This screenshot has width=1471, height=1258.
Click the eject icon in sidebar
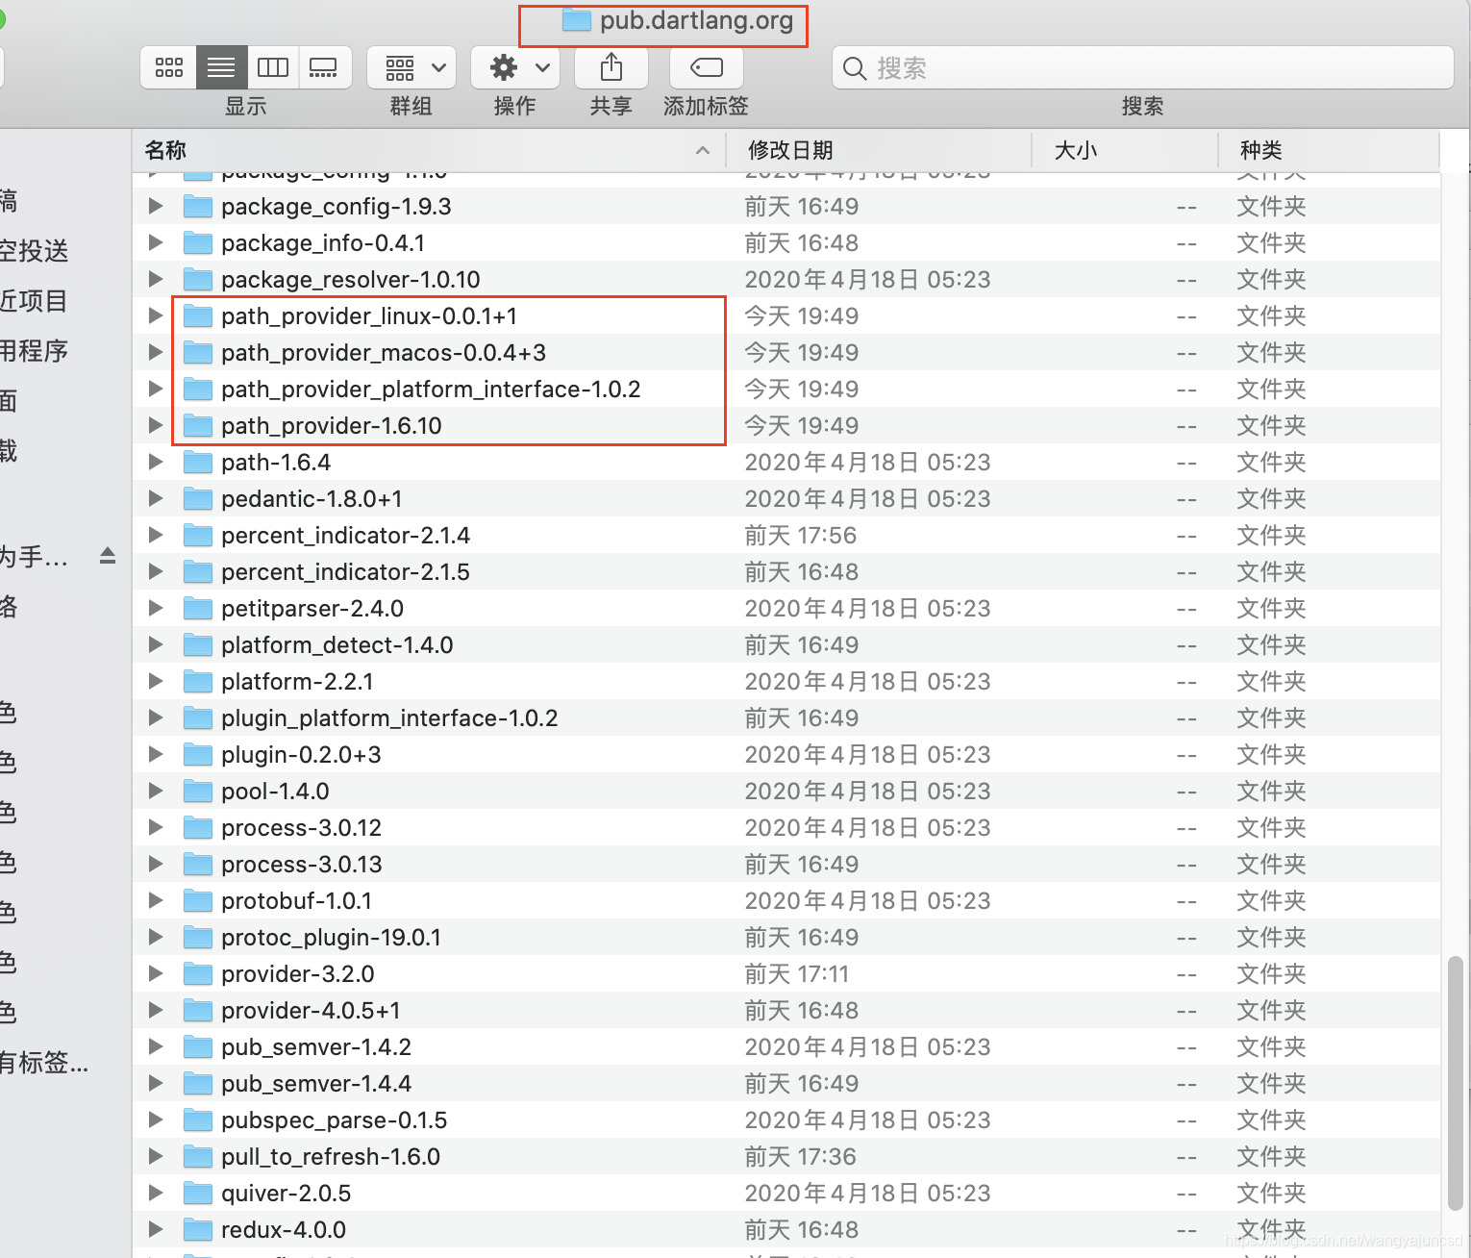point(108,556)
